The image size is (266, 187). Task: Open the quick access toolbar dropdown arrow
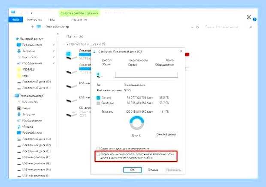tap(32, 13)
